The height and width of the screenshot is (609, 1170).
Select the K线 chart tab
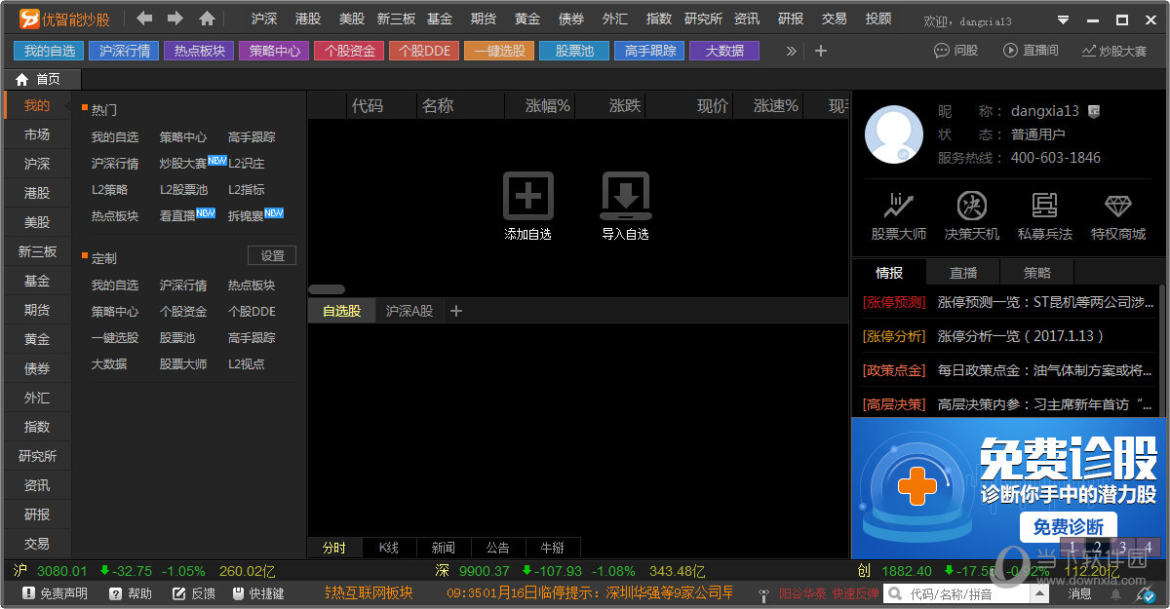tap(390, 548)
